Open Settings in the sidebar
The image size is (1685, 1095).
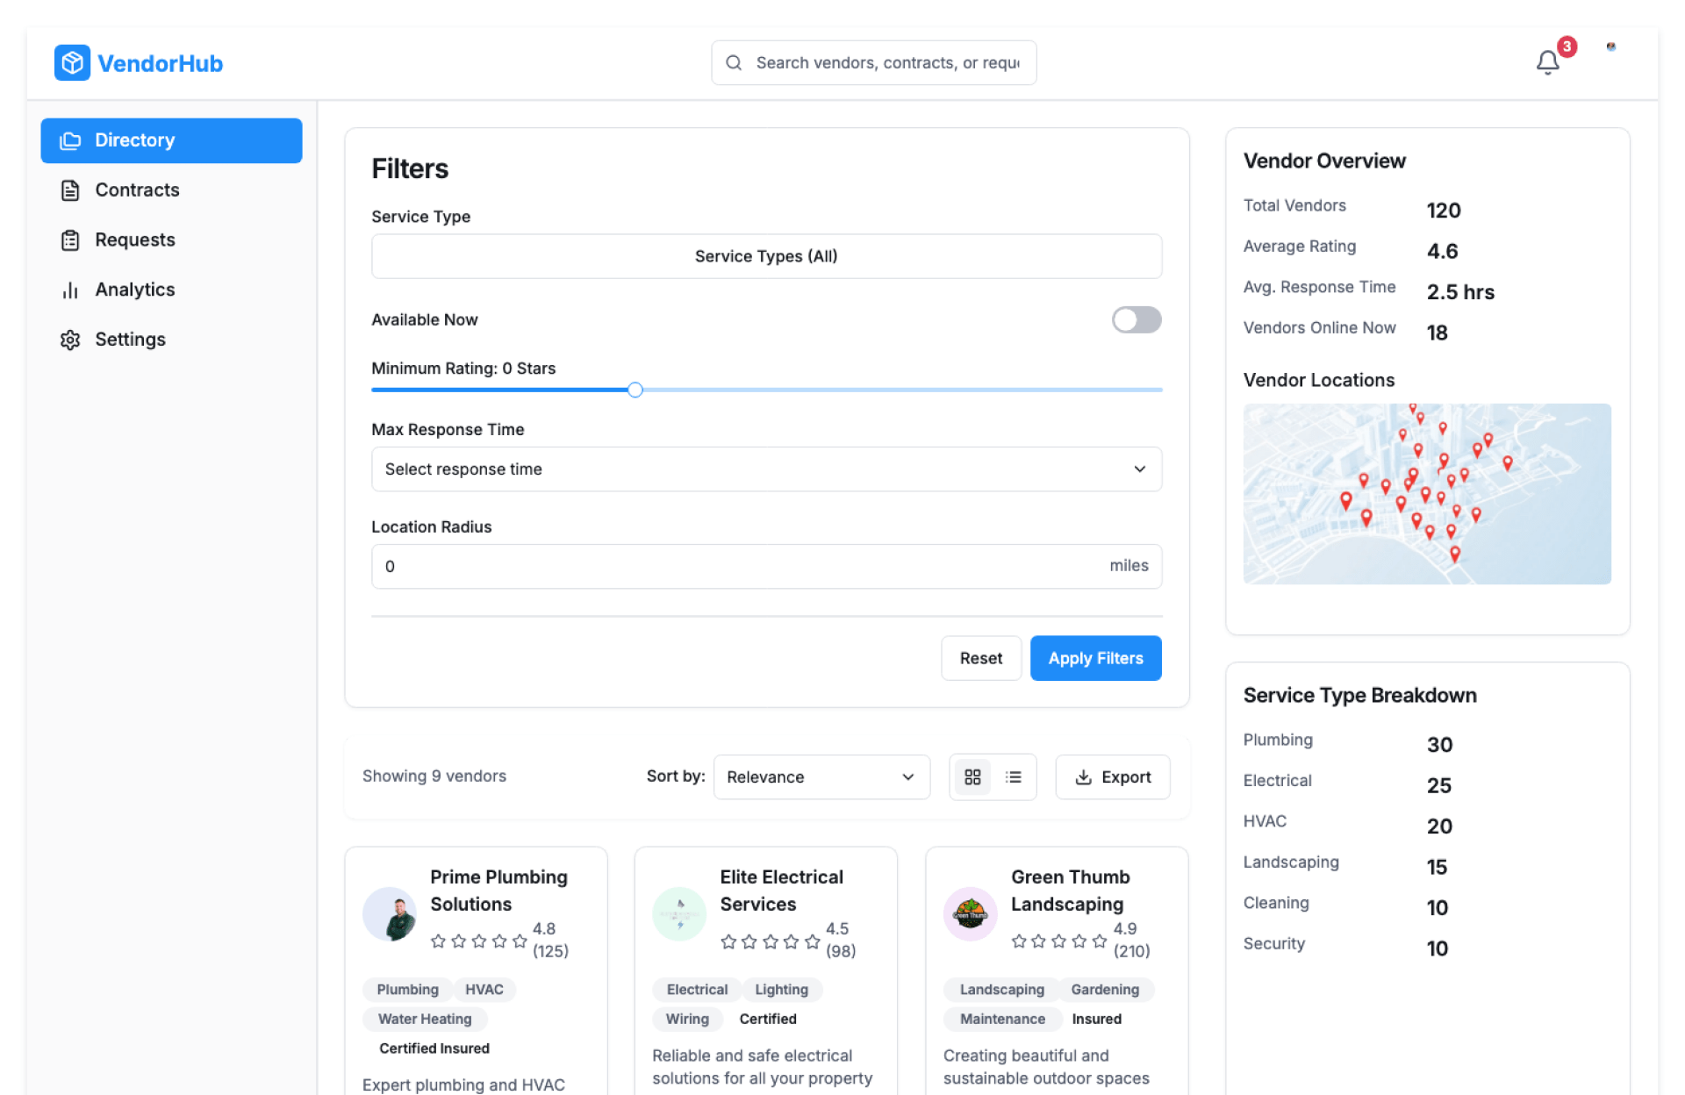pyautogui.click(x=130, y=340)
